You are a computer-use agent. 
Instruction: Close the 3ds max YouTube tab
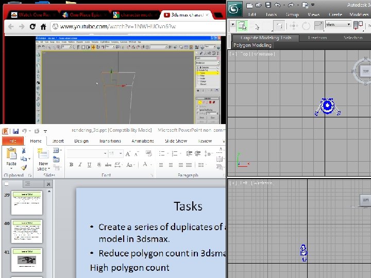point(207,14)
